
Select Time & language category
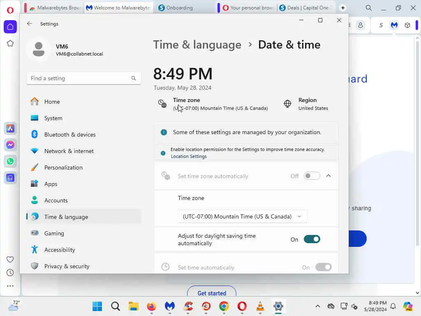(x=84, y=217)
